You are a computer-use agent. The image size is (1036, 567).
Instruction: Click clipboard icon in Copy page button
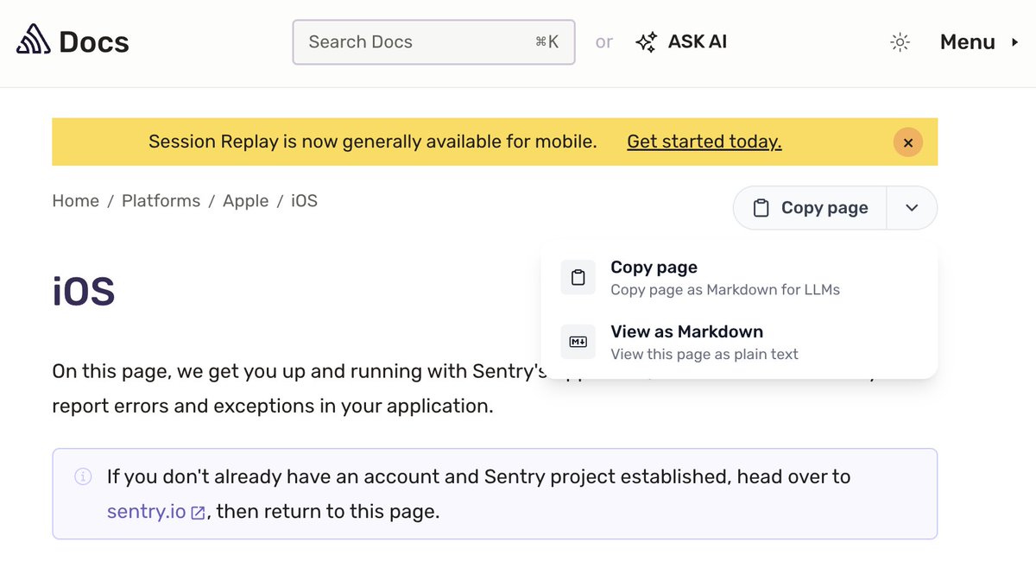[x=761, y=208]
